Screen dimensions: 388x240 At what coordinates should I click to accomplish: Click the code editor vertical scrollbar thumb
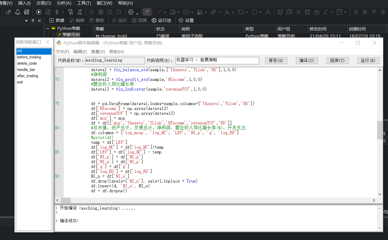point(380,130)
